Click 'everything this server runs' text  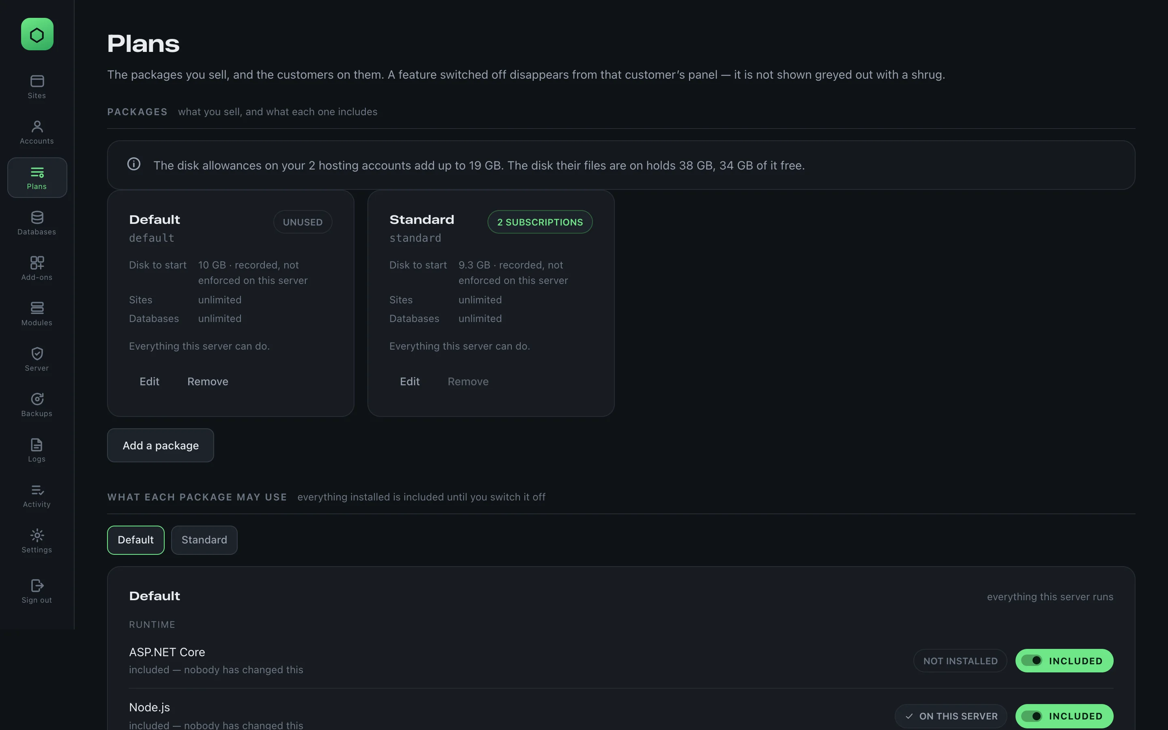pos(1050,597)
